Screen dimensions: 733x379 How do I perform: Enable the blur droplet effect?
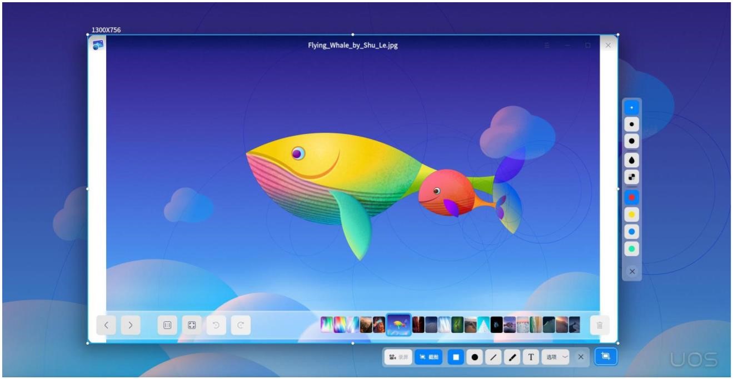[632, 161]
